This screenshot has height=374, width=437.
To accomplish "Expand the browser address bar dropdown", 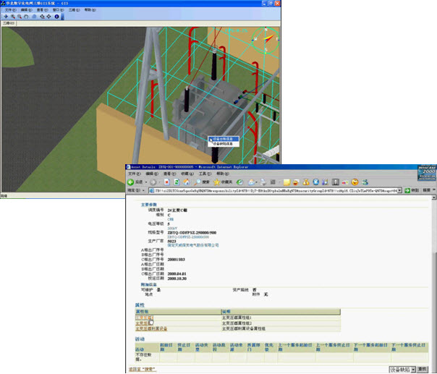I will coord(399,190).
